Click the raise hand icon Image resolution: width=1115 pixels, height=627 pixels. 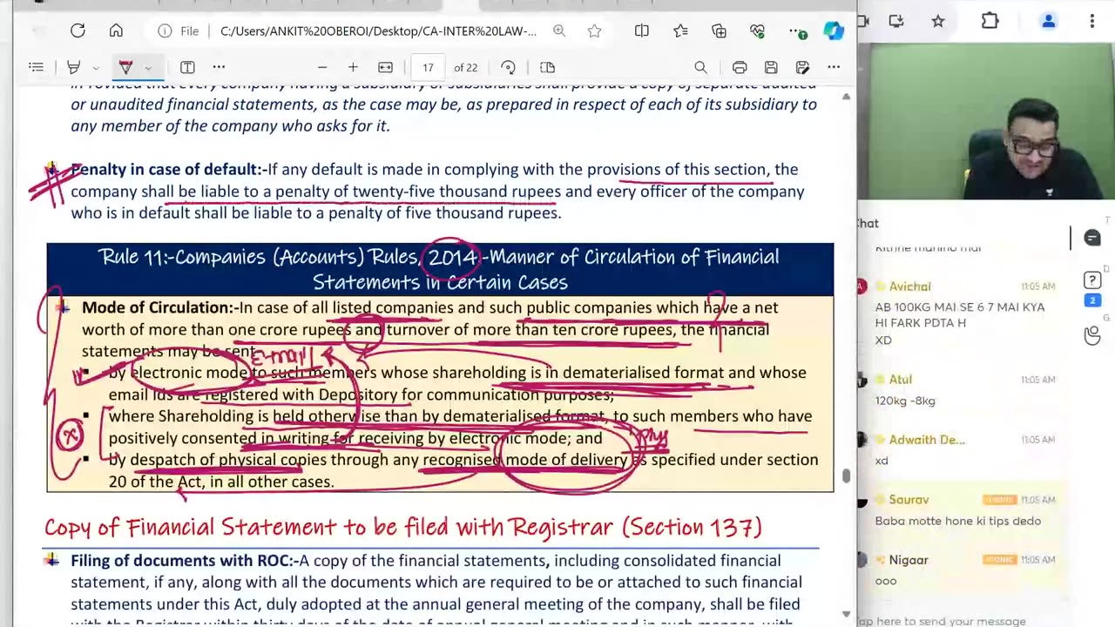click(1092, 334)
